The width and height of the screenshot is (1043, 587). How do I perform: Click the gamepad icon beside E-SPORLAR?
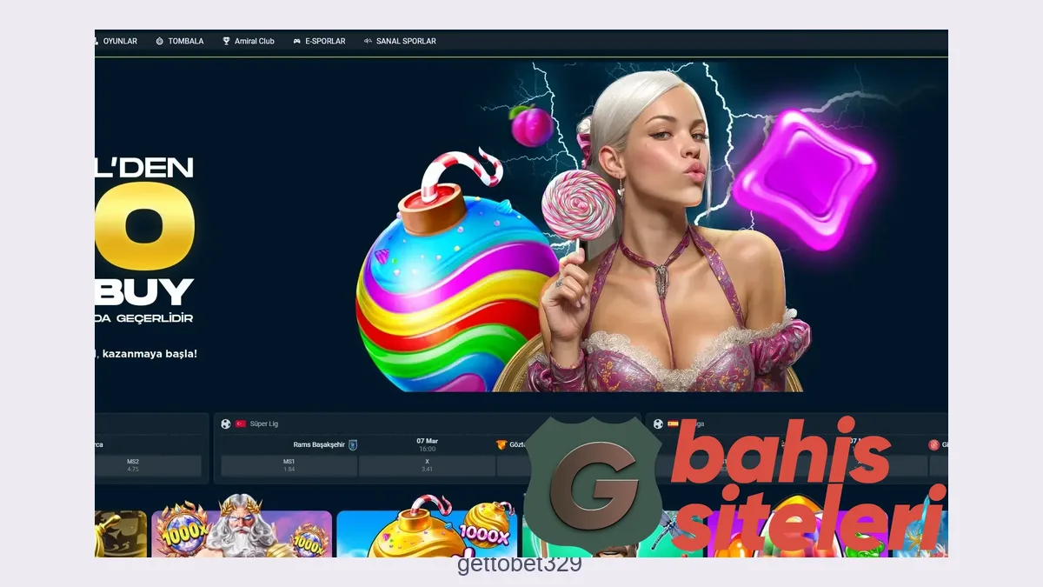point(296,41)
